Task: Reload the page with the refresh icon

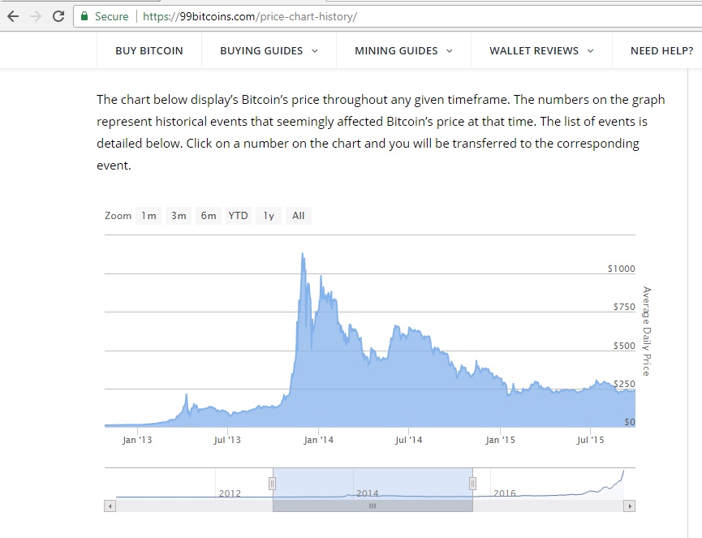Action: (x=58, y=16)
